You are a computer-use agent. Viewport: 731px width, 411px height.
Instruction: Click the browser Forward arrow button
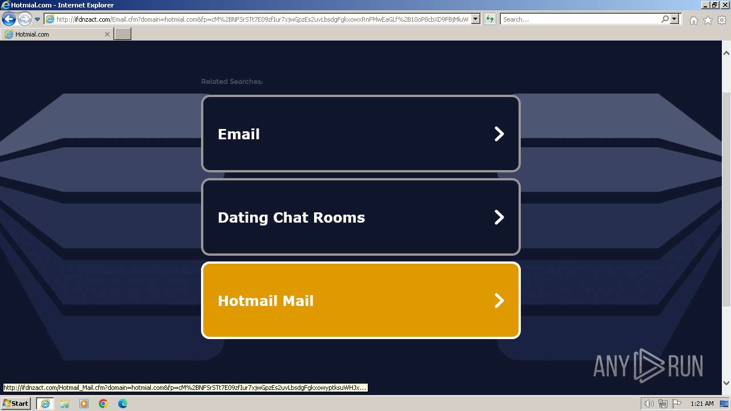coord(25,19)
